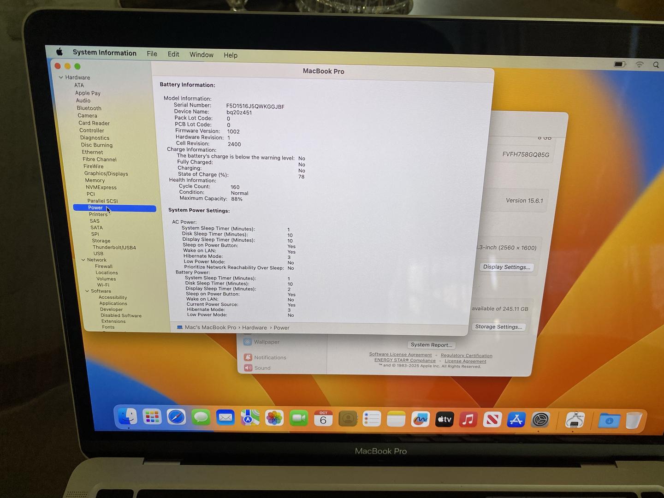
Task: Launch Freeform from the Dock
Action: 420,420
